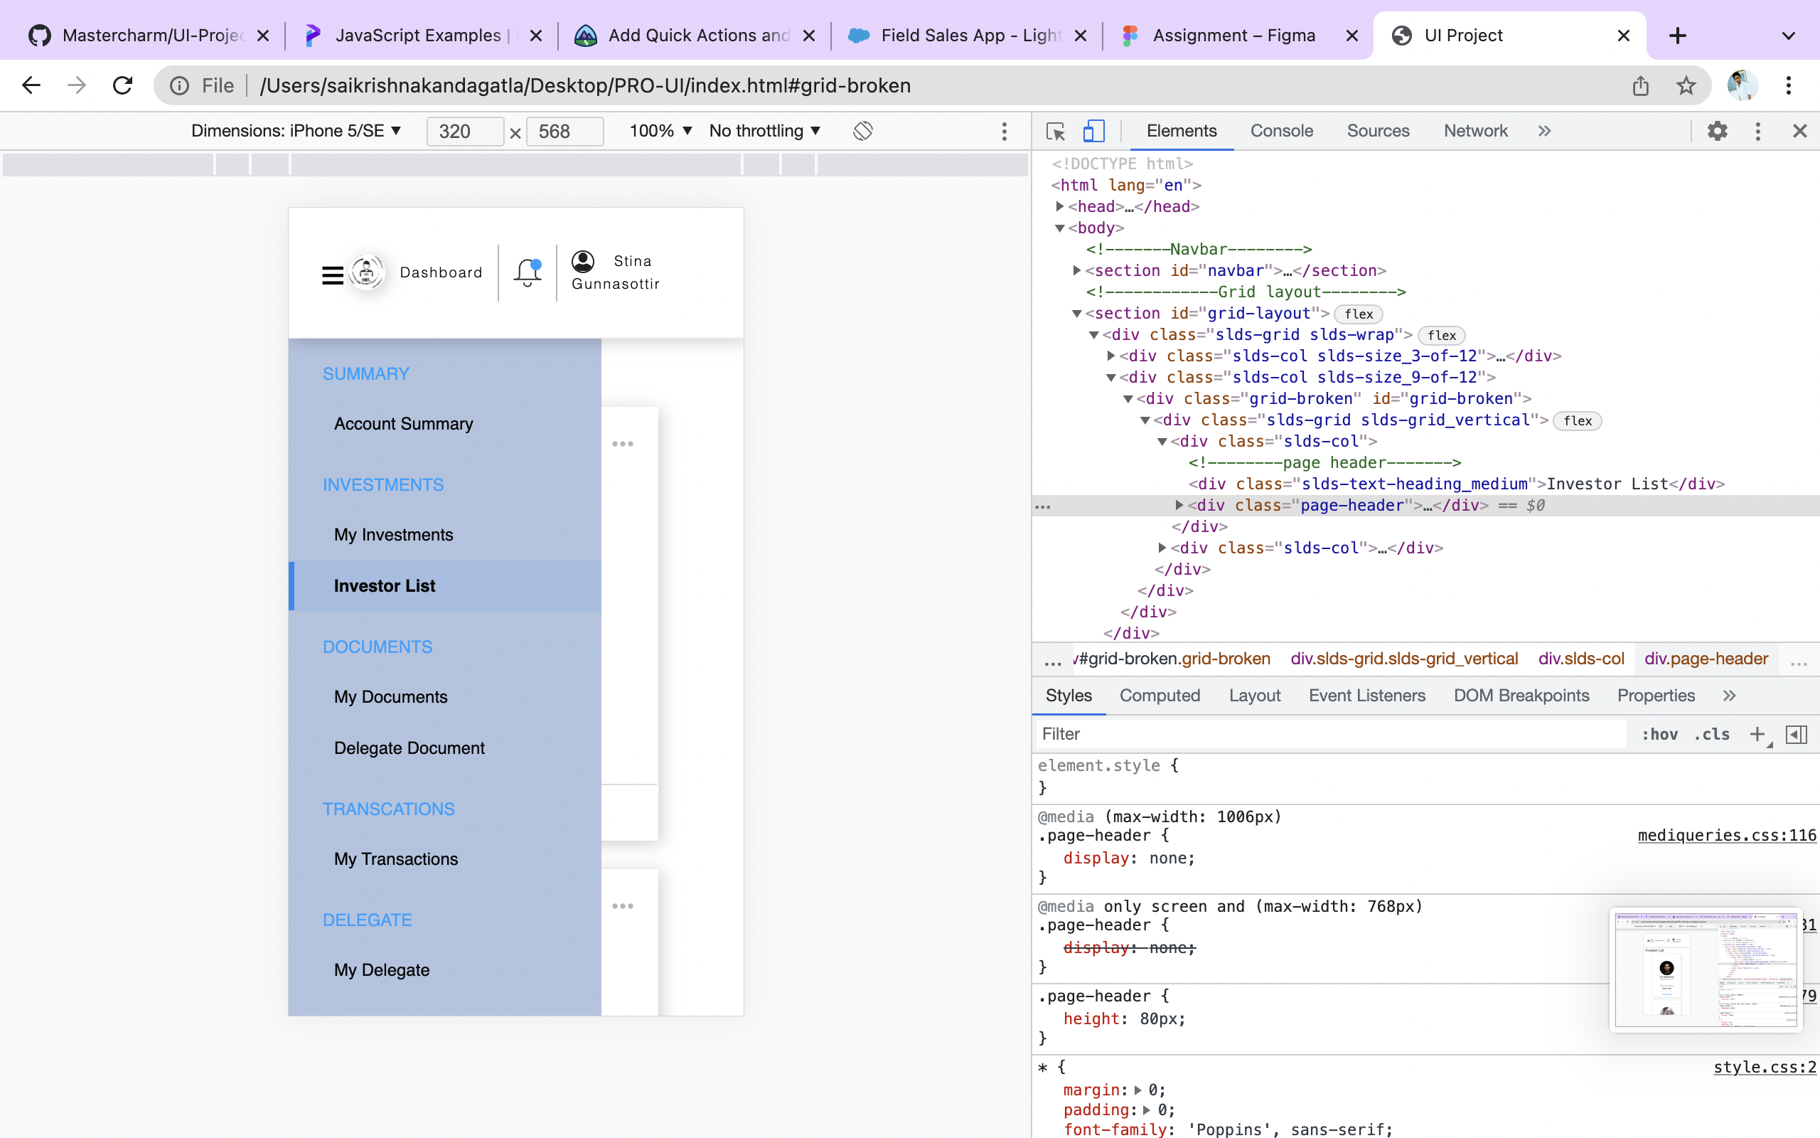This screenshot has height=1138, width=1820.
Task: Select My Investments in the sidebar
Action: tap(393, 535)
